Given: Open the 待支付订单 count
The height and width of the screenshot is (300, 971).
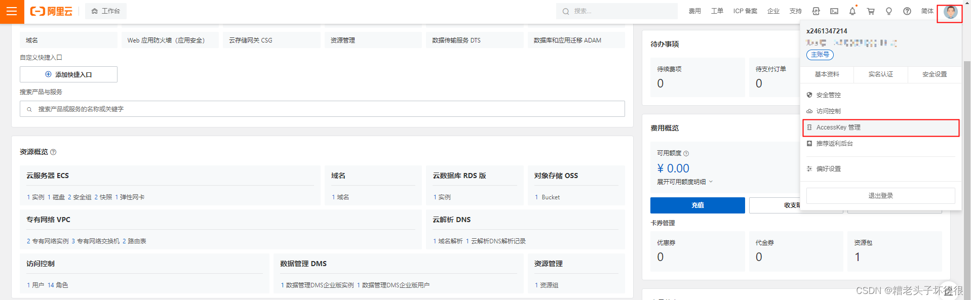Looking at the screenshot, I should tap(759, 83).
